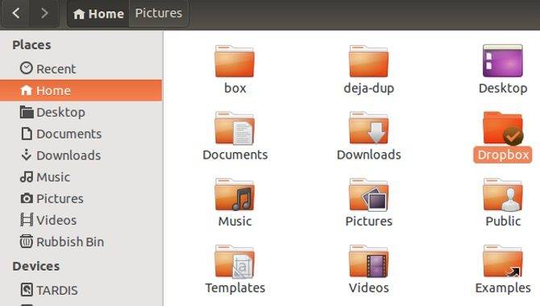Select the Home path bar button
Screen dimensions: 540x306
click(x=98, y=14)
